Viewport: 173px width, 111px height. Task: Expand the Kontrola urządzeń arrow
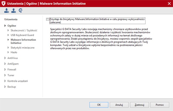pyautogui.click(x=5, y=81)
